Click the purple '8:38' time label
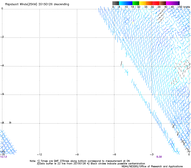This screenshot has width=191, height=168. tap(159, 157)
